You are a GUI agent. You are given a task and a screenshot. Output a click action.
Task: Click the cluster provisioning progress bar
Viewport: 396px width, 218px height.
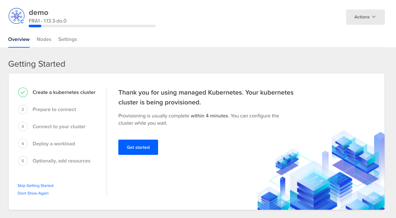(92, 26)
